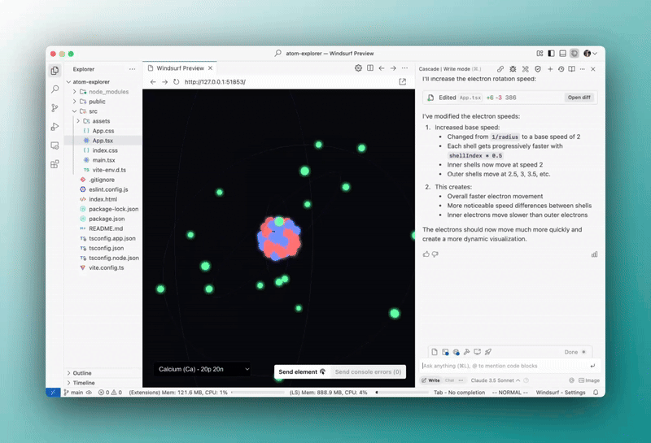Open the Claude 3.5 Sonnet model selector

(496, 380)
